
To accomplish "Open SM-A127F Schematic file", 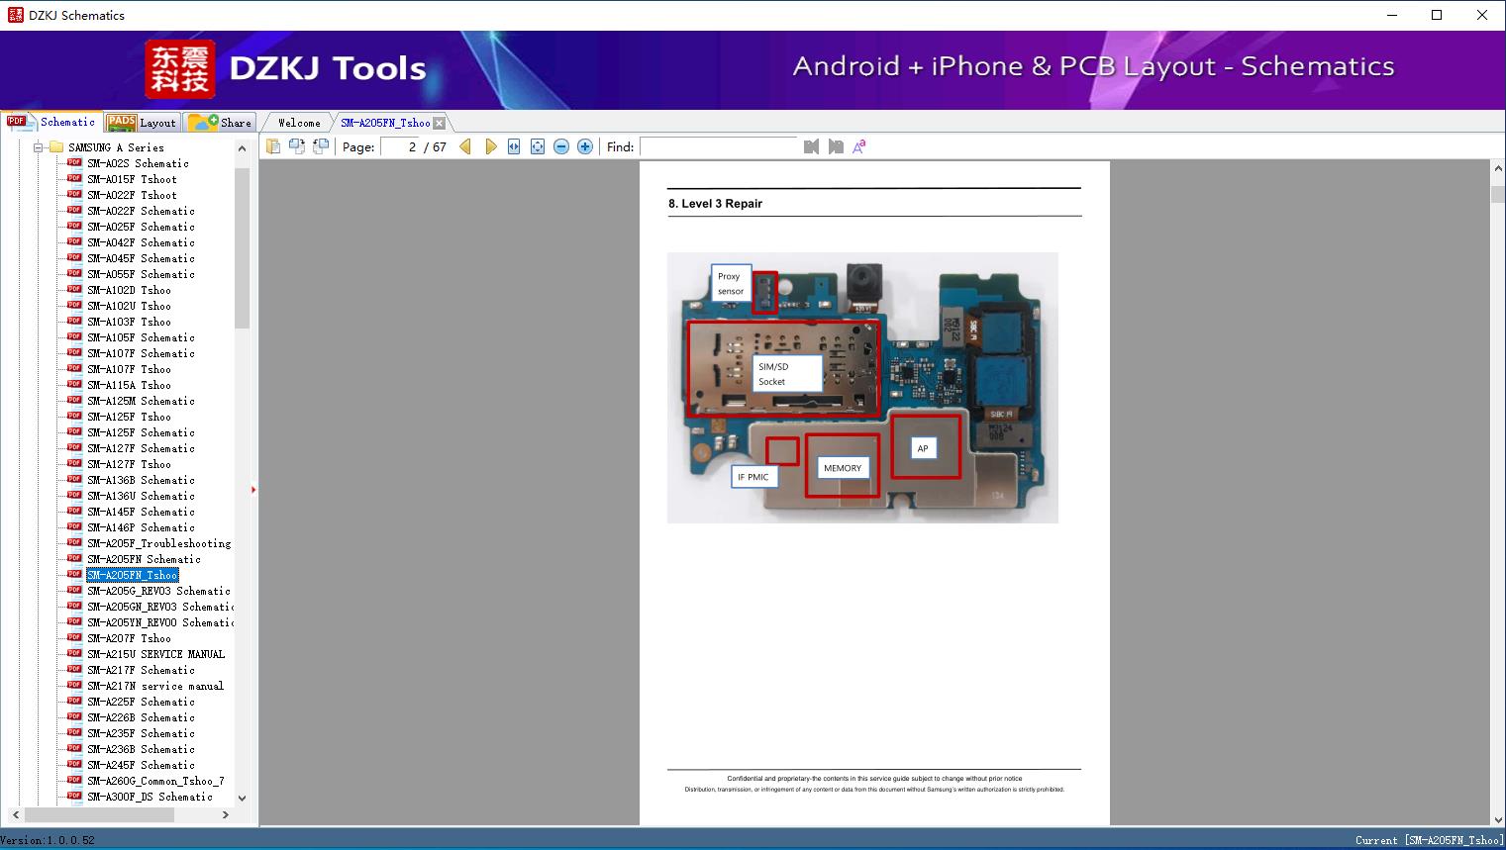I will click(141, 448).
